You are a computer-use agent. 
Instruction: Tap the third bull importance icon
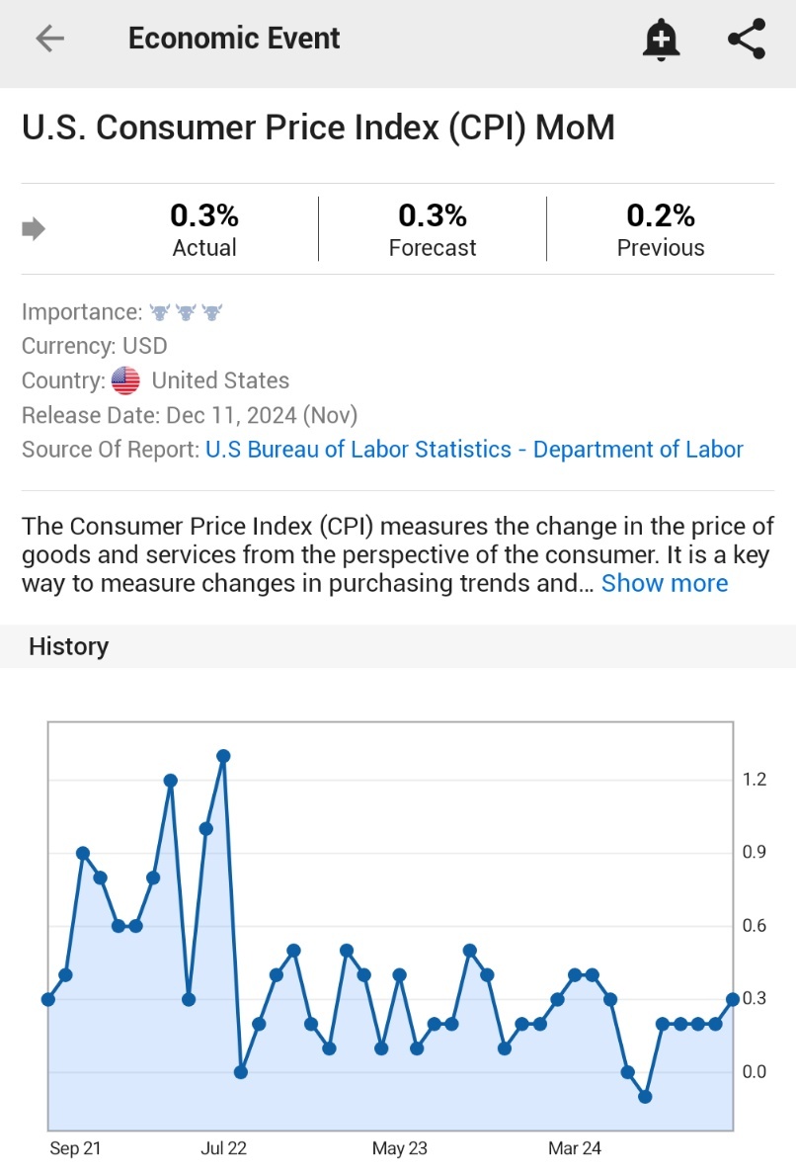click(x=211, y=312)
